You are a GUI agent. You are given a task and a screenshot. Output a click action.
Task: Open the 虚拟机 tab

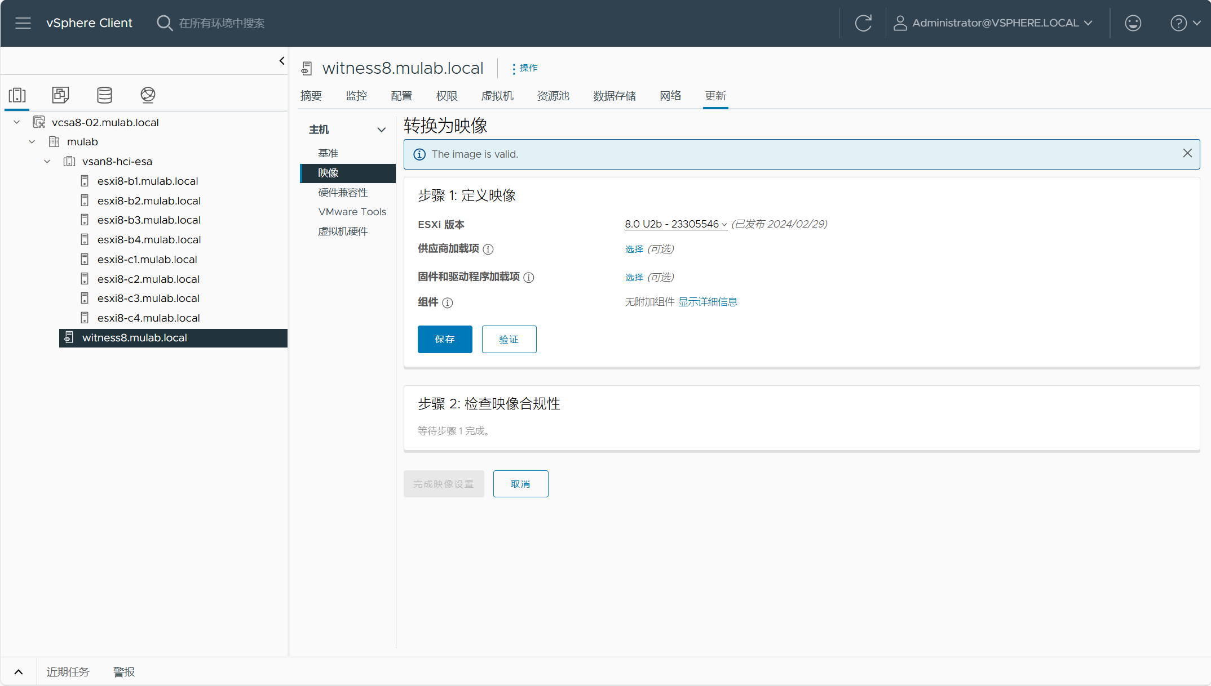[x=497, y=96]
